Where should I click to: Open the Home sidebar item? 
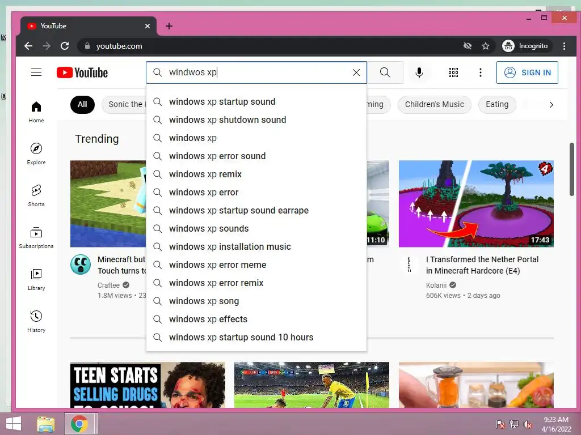pos(36,112)
